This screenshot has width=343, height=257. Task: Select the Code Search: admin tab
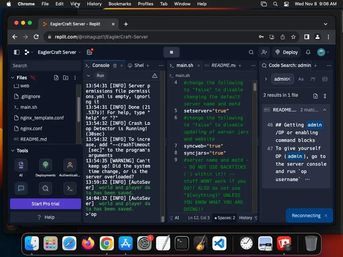point(286,65)
